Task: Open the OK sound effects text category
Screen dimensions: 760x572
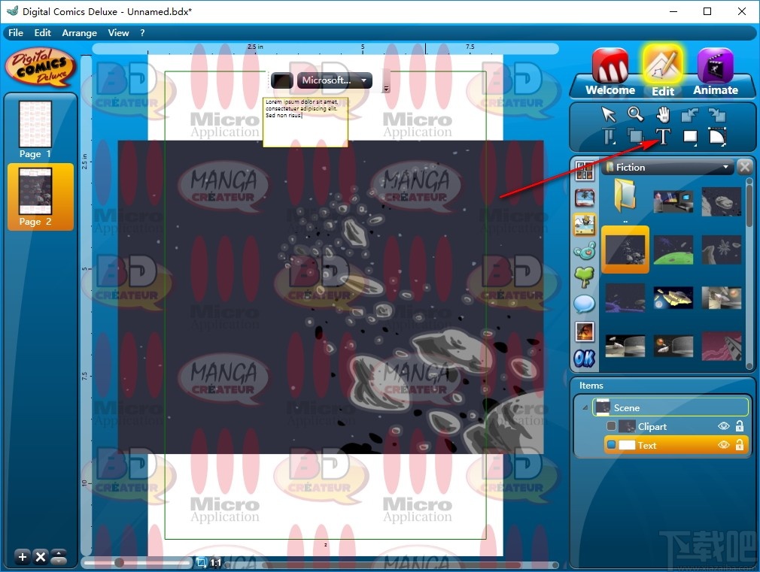Action: point(585,359)
